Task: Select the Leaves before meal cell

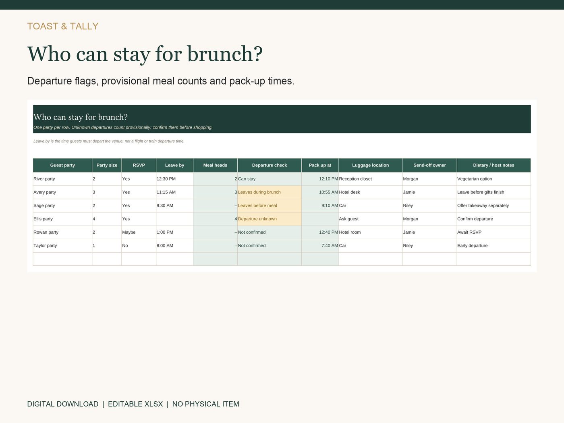Action: [270, 205]
